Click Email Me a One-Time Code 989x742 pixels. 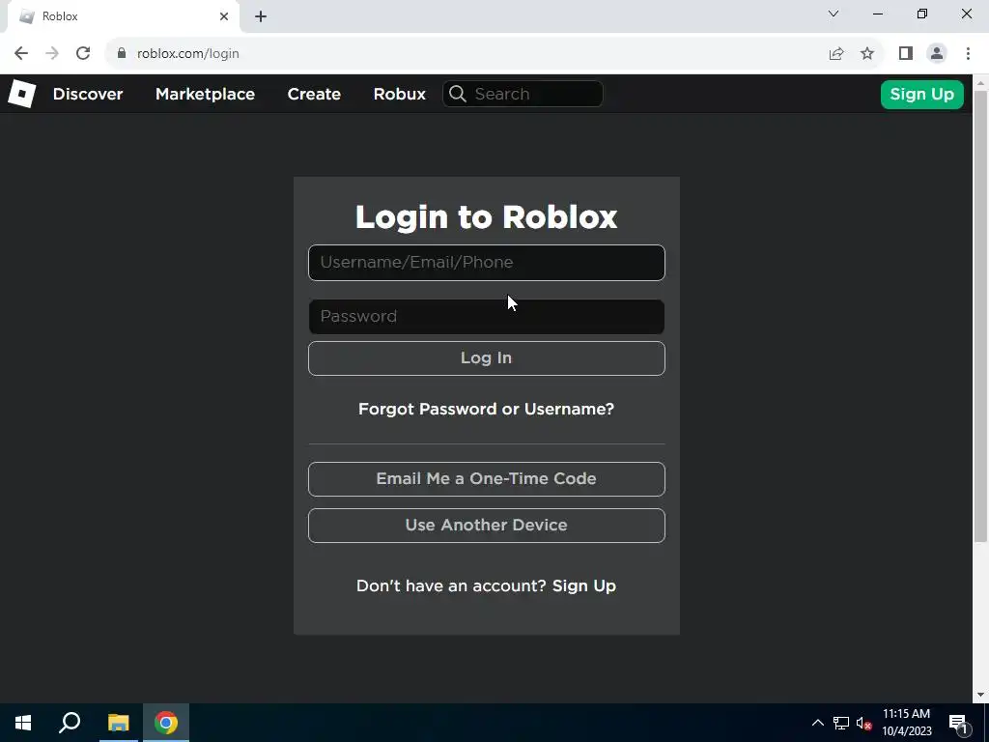tap(487, 479)
